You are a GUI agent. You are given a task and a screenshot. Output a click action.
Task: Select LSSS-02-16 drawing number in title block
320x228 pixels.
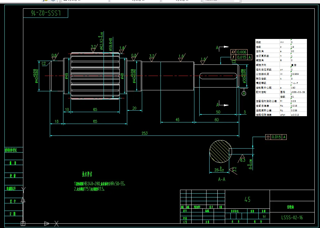[292, 217]
